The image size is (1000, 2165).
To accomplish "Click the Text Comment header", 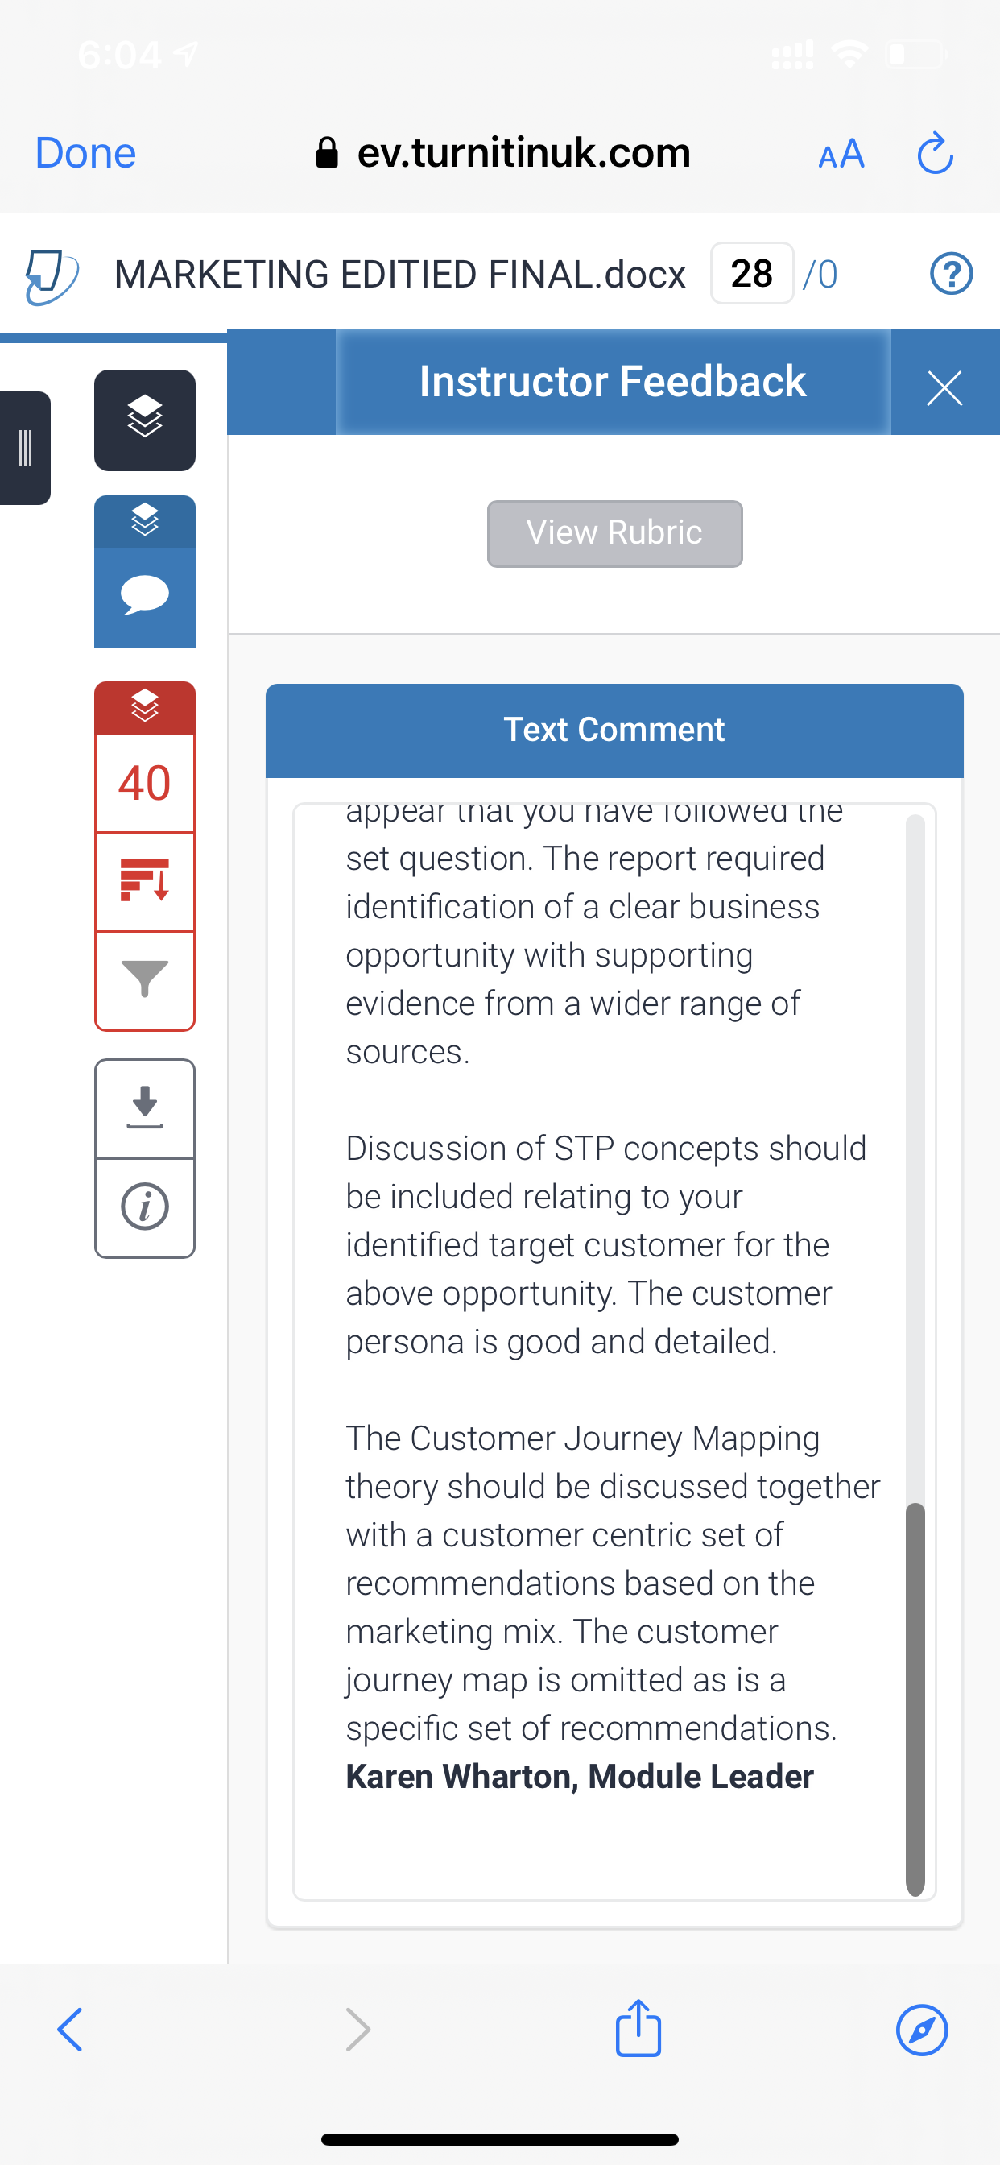I will coord(614,730).
